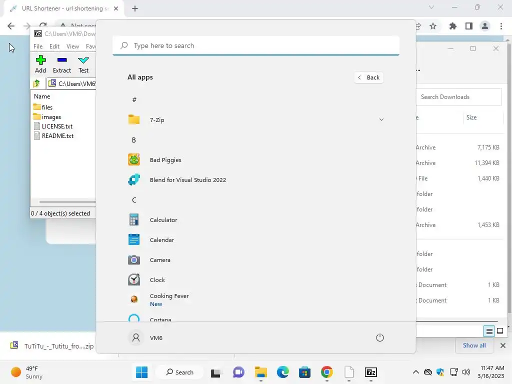Select LICENSE.txt in 7-Zip list
The image size is (512, 384).
coord(53,126)
